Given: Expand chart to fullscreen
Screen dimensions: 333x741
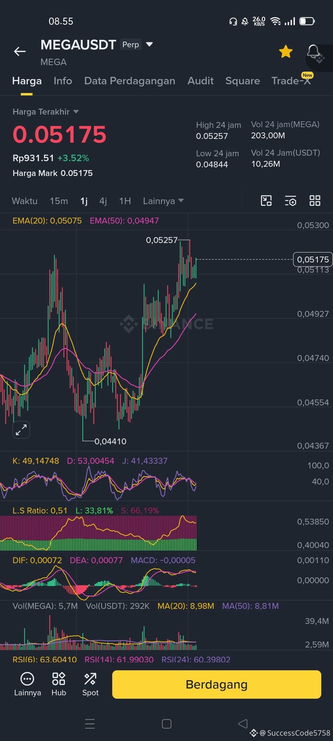Looking at the screenshot, I should point(21,430).
